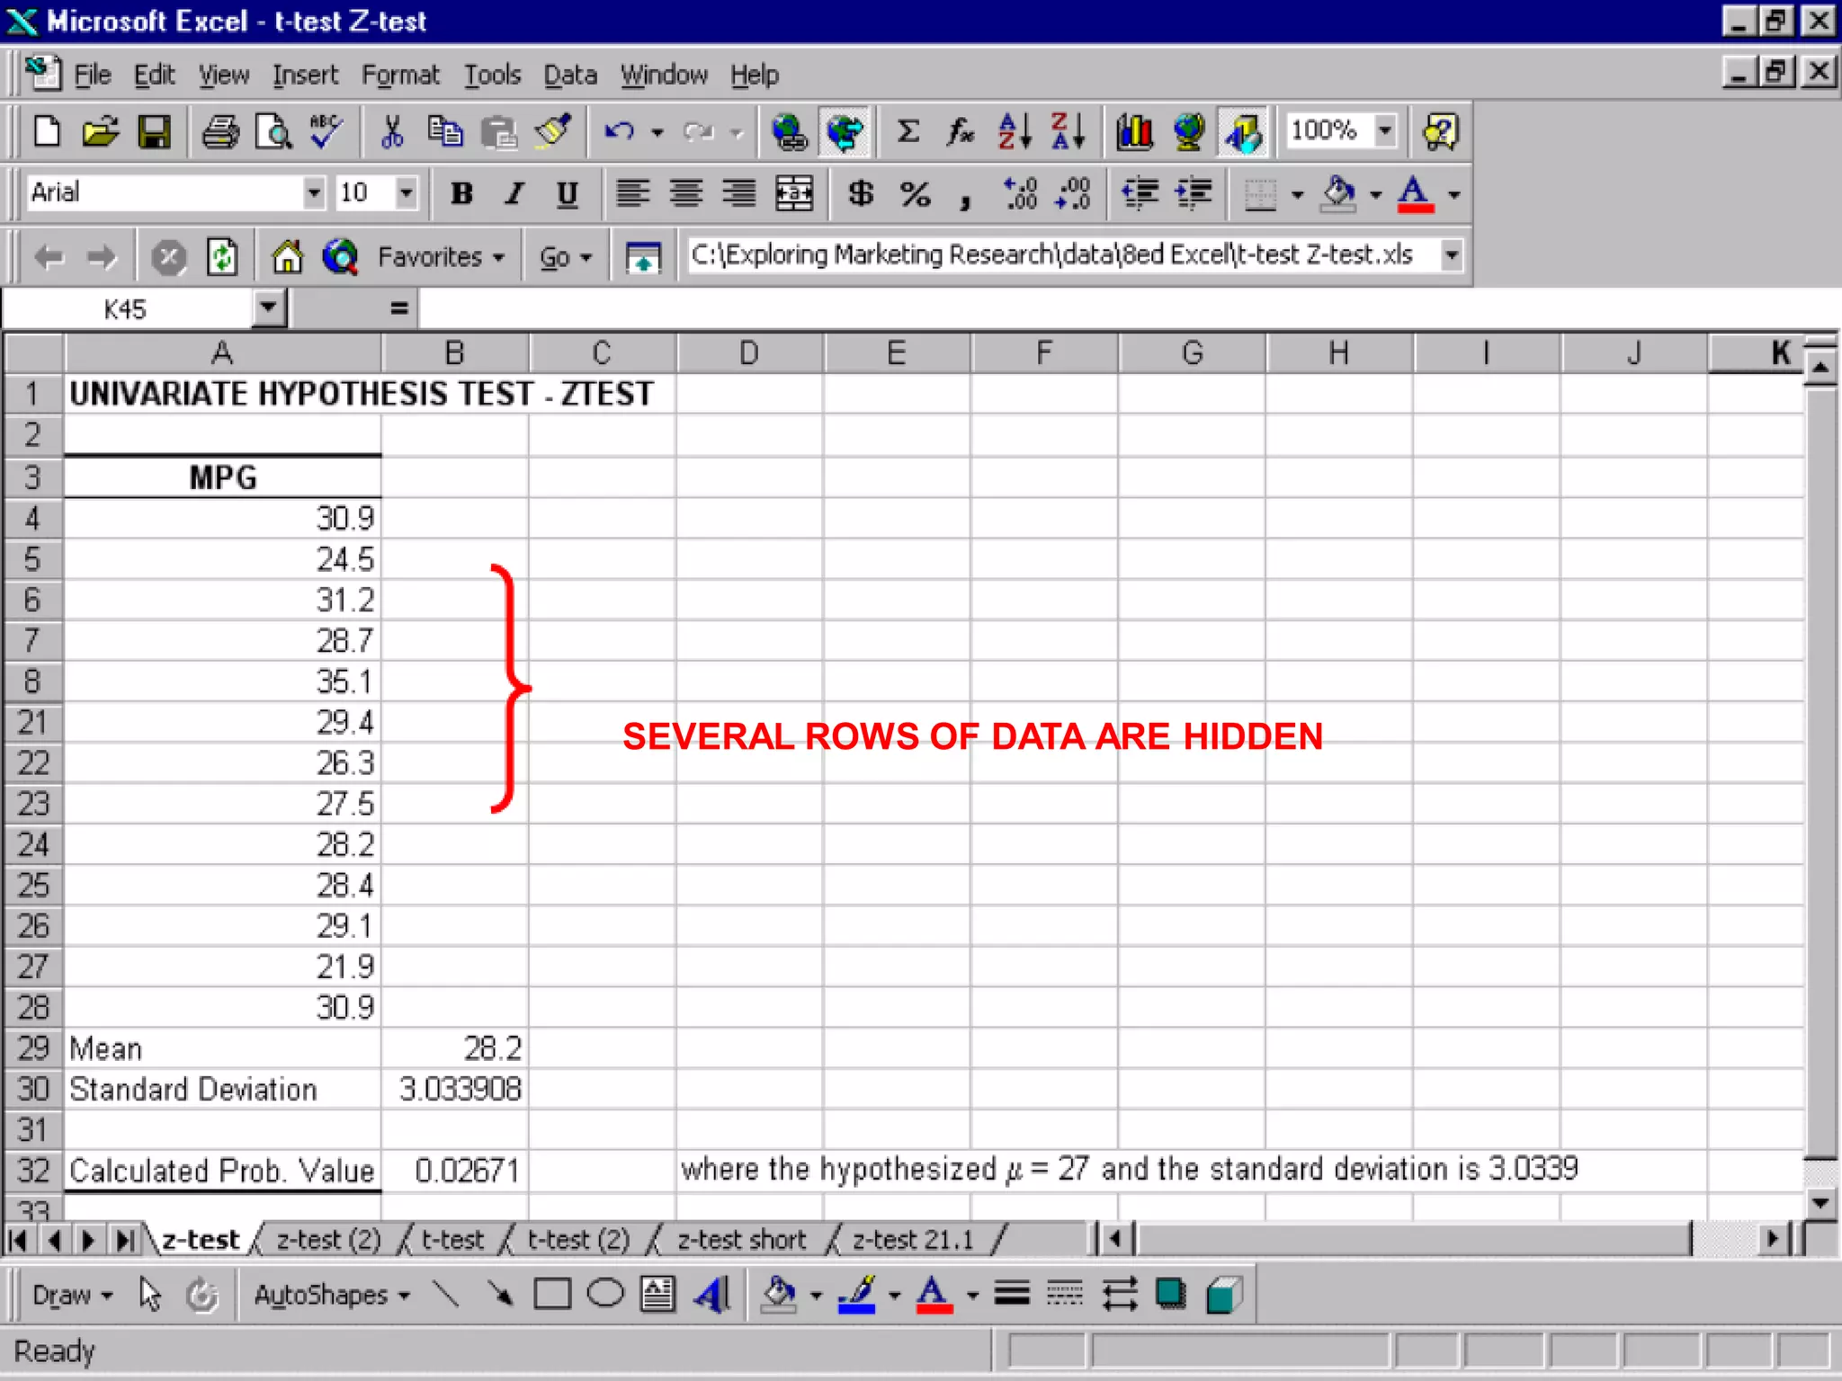Copy selection using the Copy icon
Image resolution: width=1842 pixels, height=1381 pixels.
(x=445, y=132)
